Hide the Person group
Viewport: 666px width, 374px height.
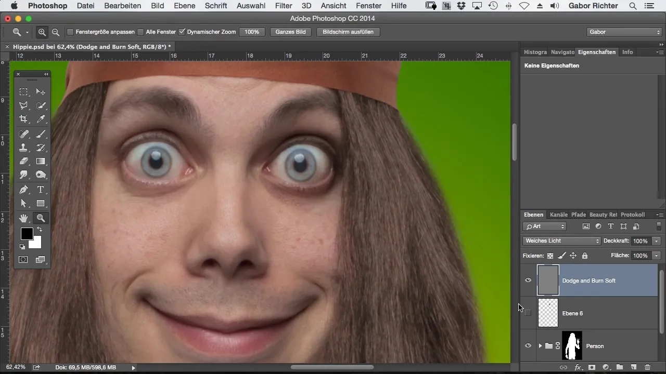point(528,345)
